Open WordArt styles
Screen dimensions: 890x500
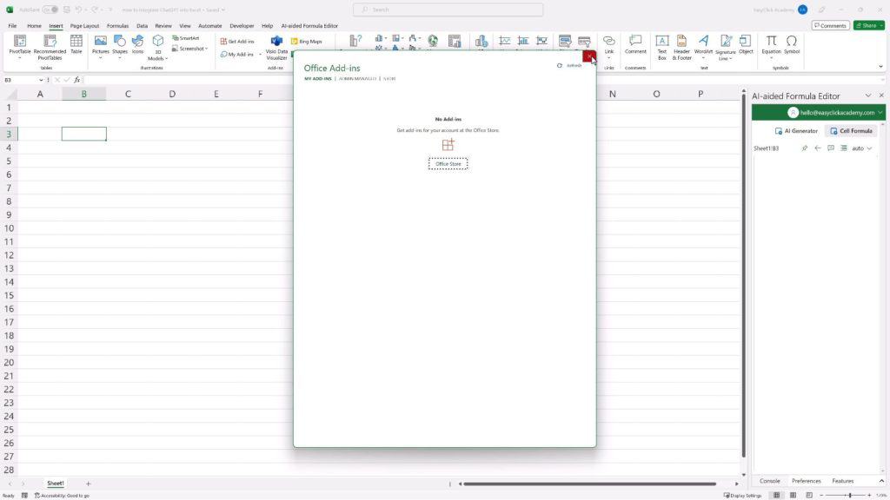(703, 47)
